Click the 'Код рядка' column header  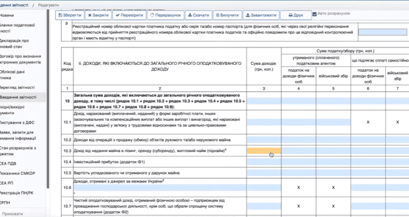pos(67,66)
